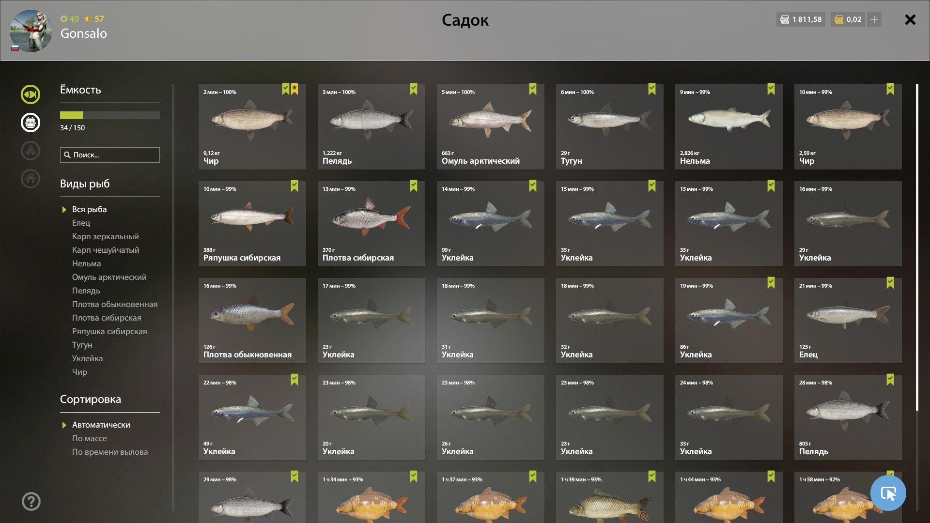The image size is (930, 523).
Task: Toggle bookmark flag on 2,826 кг Нельма
Action: (x=771, y=89)
